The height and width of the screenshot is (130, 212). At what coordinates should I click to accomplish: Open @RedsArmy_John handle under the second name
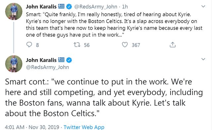pyautogui.click(x=47, y=67)
